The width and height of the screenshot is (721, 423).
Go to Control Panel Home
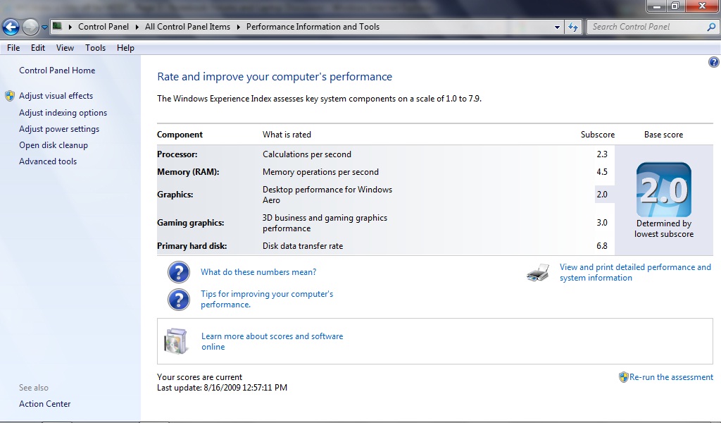click(57, 70)
